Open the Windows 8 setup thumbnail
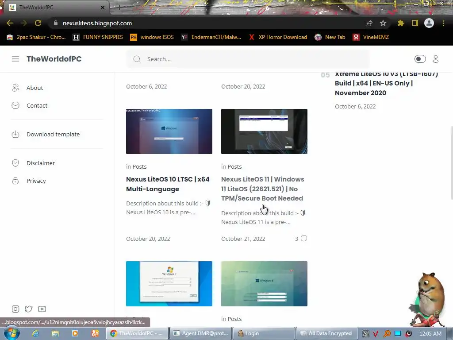 pyautogui.click(x=264, y=284)
